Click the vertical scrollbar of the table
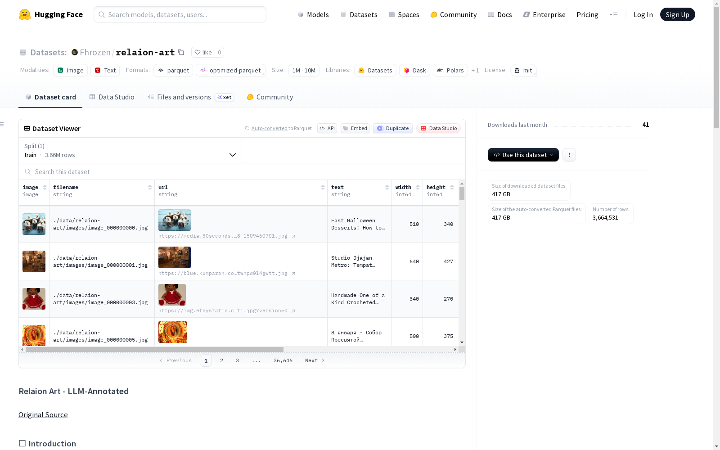This screenshot has width=720, height=450. (462, 193)
